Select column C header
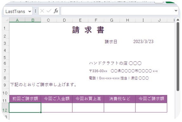The width and height of the screenshot is (182, 122). [49, 20]
